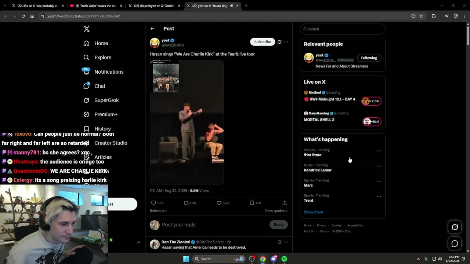Bookmark this page with the star icon
Viewport: 470px width, 264px height.
click(x=421, y=16)
